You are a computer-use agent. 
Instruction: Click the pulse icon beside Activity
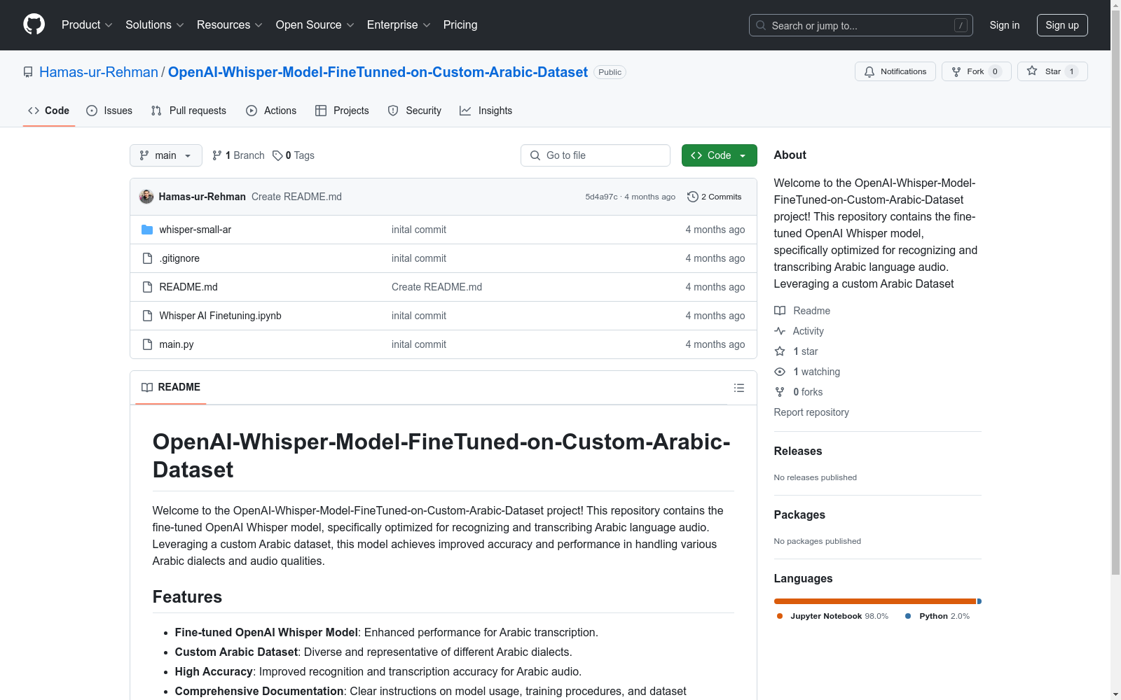780,331
